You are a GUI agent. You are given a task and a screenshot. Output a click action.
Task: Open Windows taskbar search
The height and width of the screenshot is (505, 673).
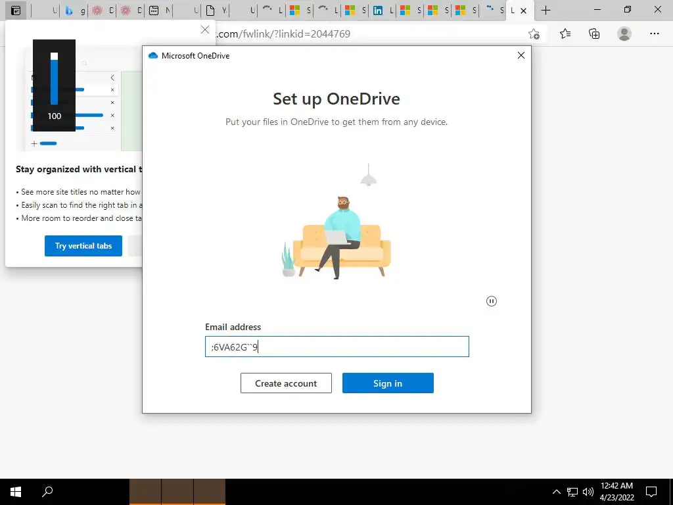47,492
